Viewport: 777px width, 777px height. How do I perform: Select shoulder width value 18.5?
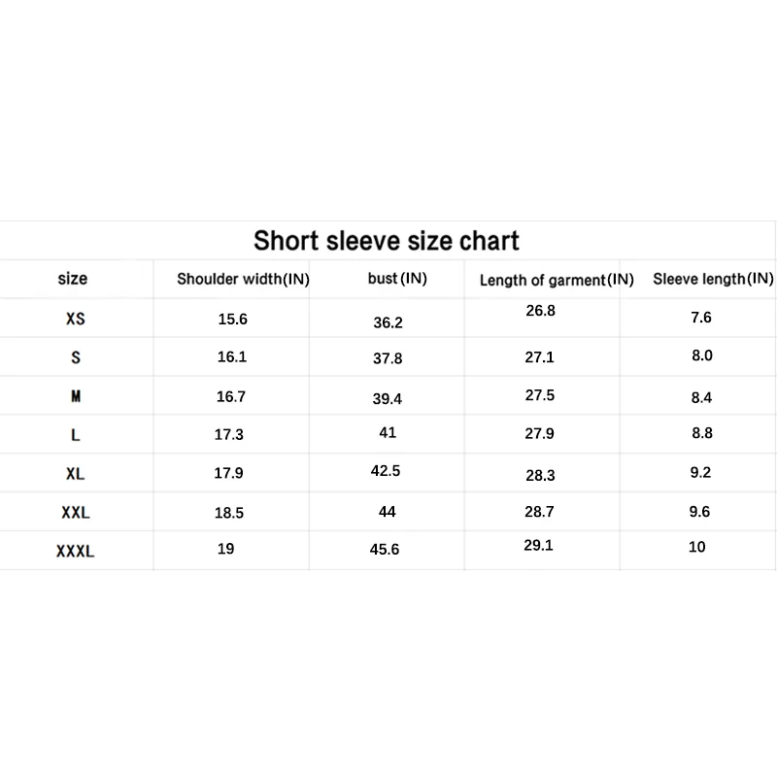tap(232, 512)
